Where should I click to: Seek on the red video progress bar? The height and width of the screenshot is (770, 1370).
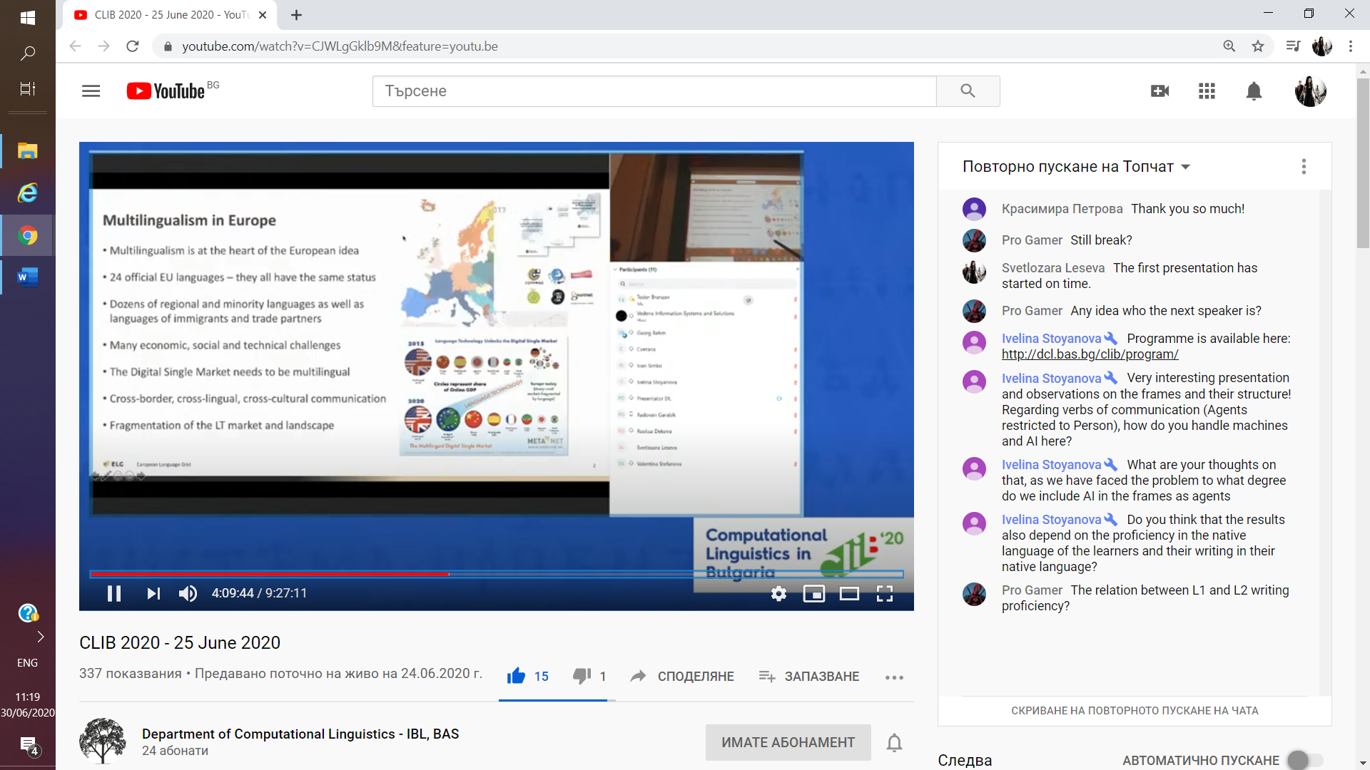tap(269, 574)
